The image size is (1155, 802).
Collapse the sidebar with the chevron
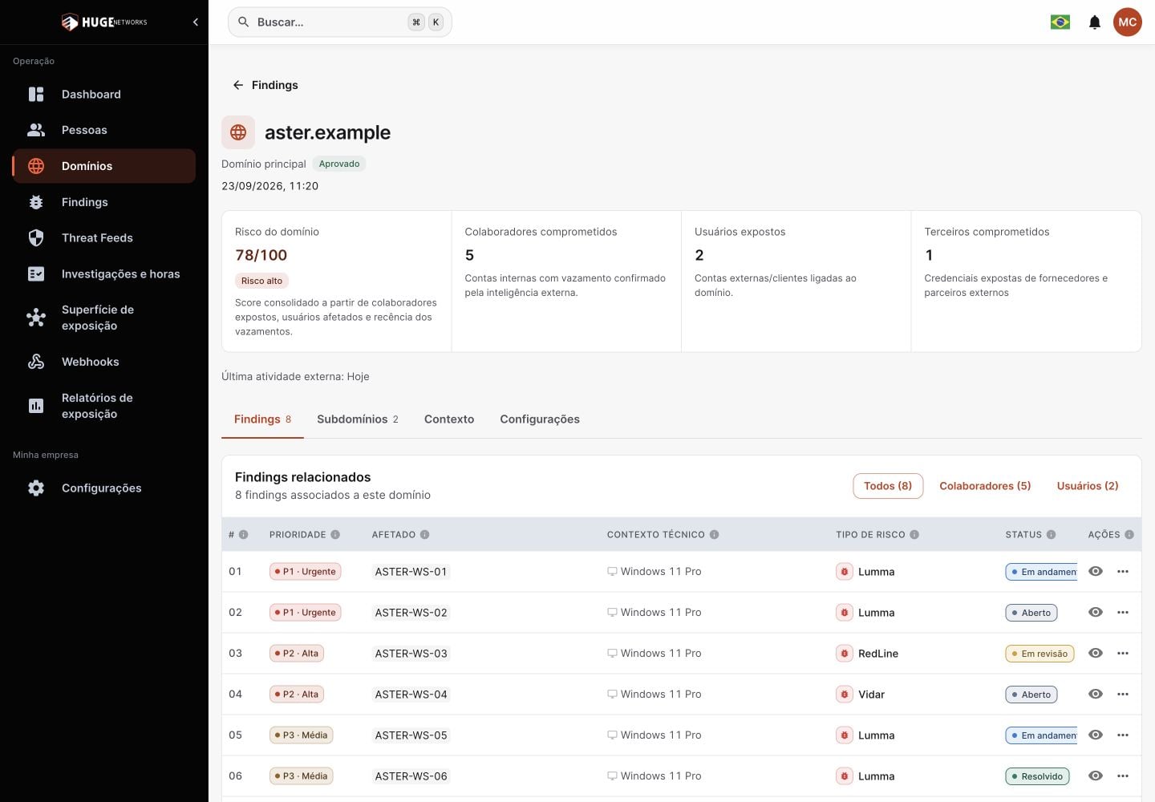[x=196, y=22]
